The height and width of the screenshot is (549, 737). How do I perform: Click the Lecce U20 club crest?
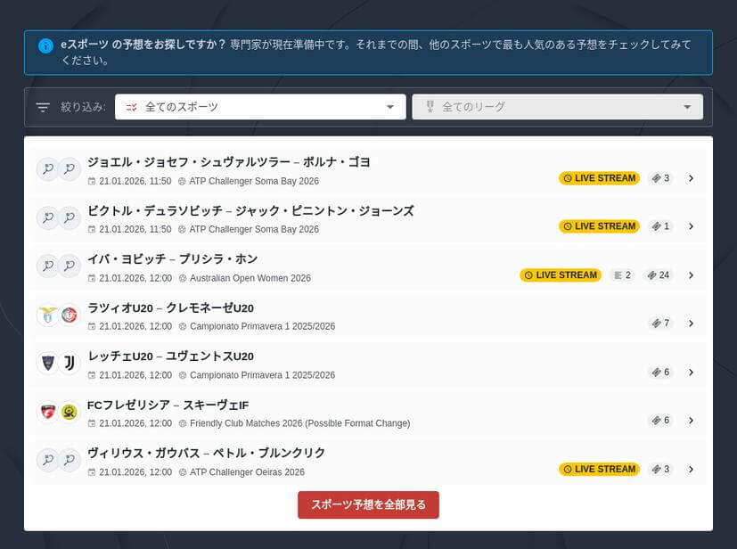pyautogui.click(x=47, y=362)
